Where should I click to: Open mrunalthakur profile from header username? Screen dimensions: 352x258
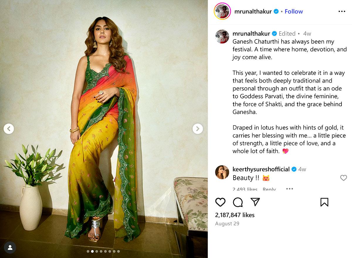tap(253, 11)
